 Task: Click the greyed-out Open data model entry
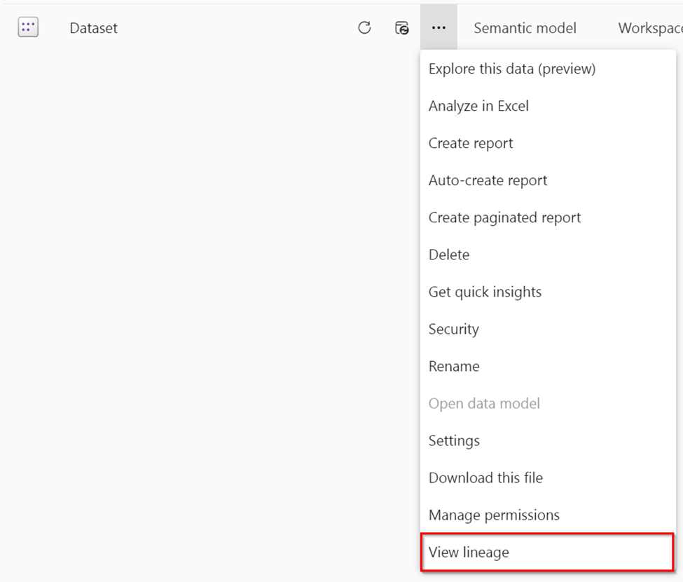click(x=484, y=403)
